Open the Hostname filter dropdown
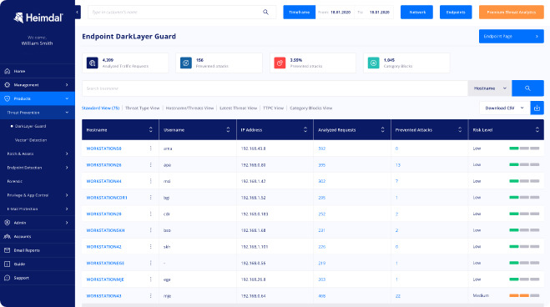This screenshot has width=550, height=307. [x=490, y=88]
